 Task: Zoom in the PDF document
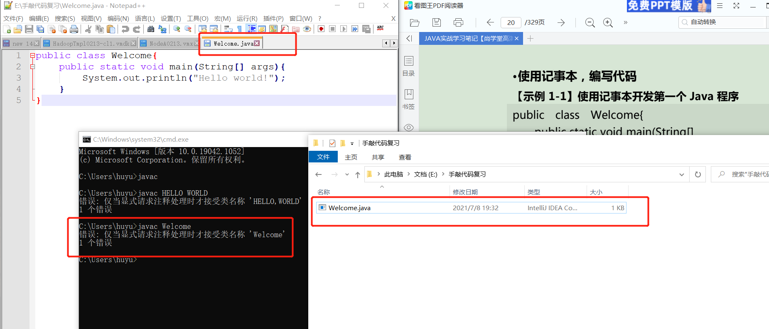point(608,22)
